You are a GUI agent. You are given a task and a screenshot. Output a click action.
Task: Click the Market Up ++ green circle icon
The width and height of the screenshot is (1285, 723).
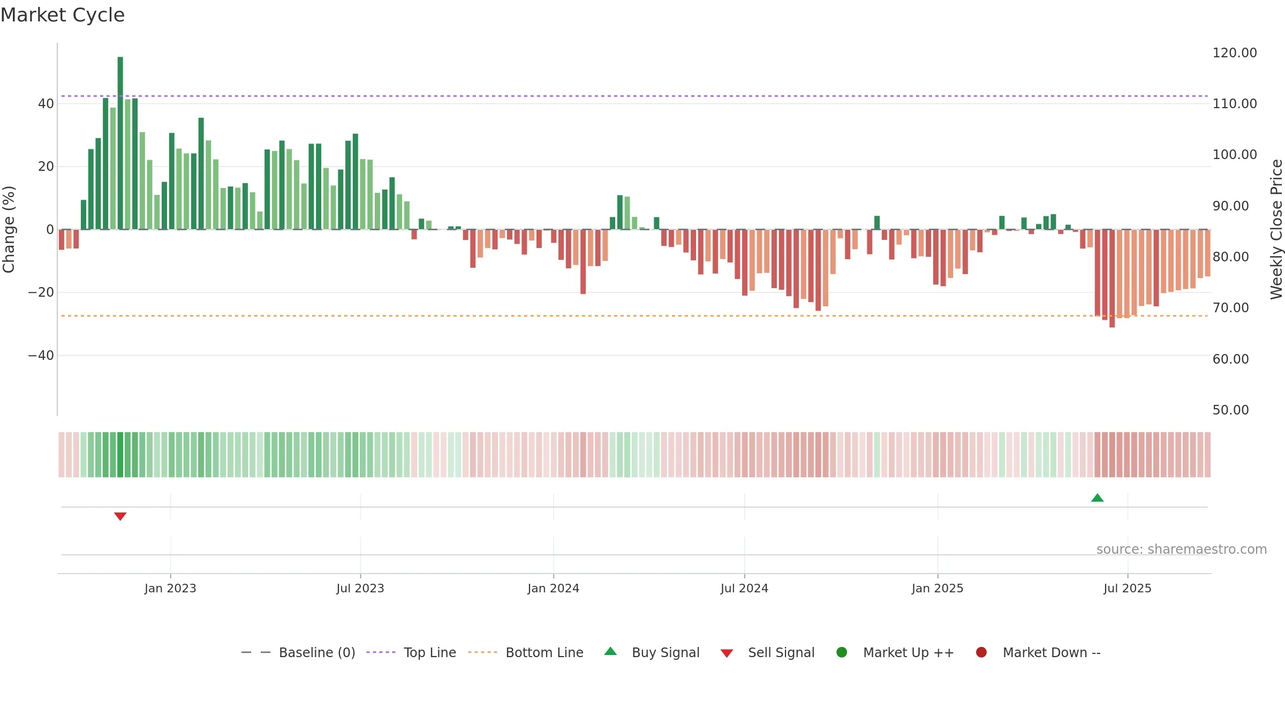pos(842,652)
